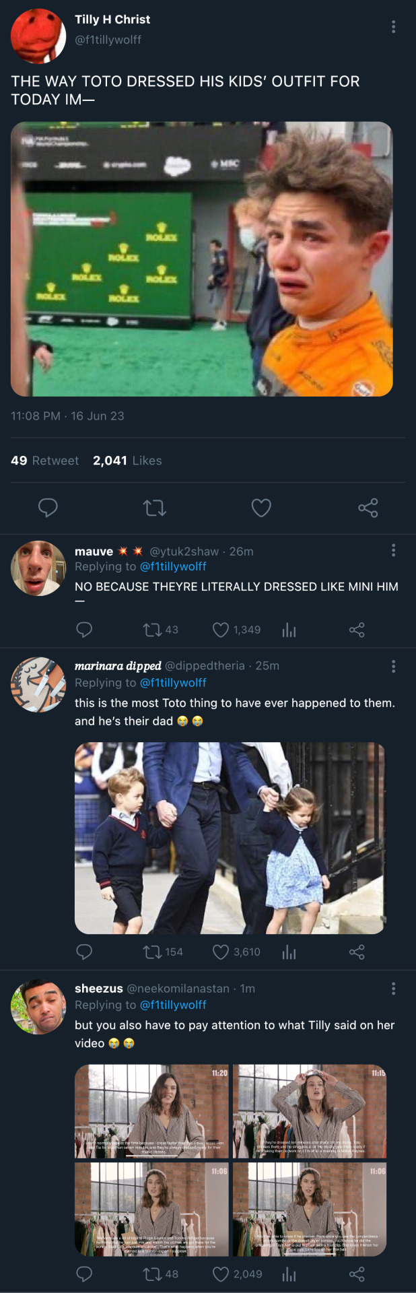View analytics for sheezus's reply

(289, 1274)
